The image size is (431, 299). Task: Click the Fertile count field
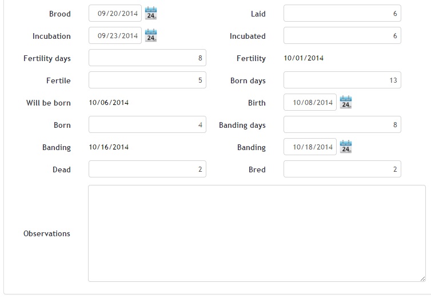(147, 80)
